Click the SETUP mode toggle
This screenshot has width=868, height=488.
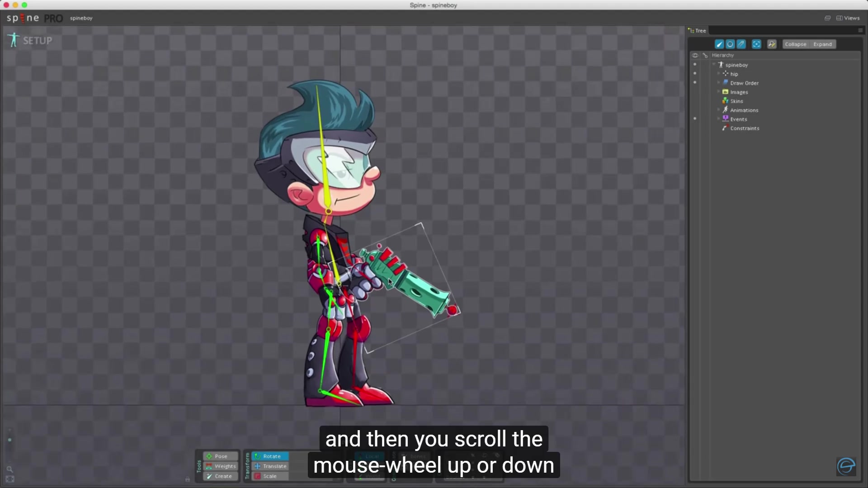[x=30, y=40]
